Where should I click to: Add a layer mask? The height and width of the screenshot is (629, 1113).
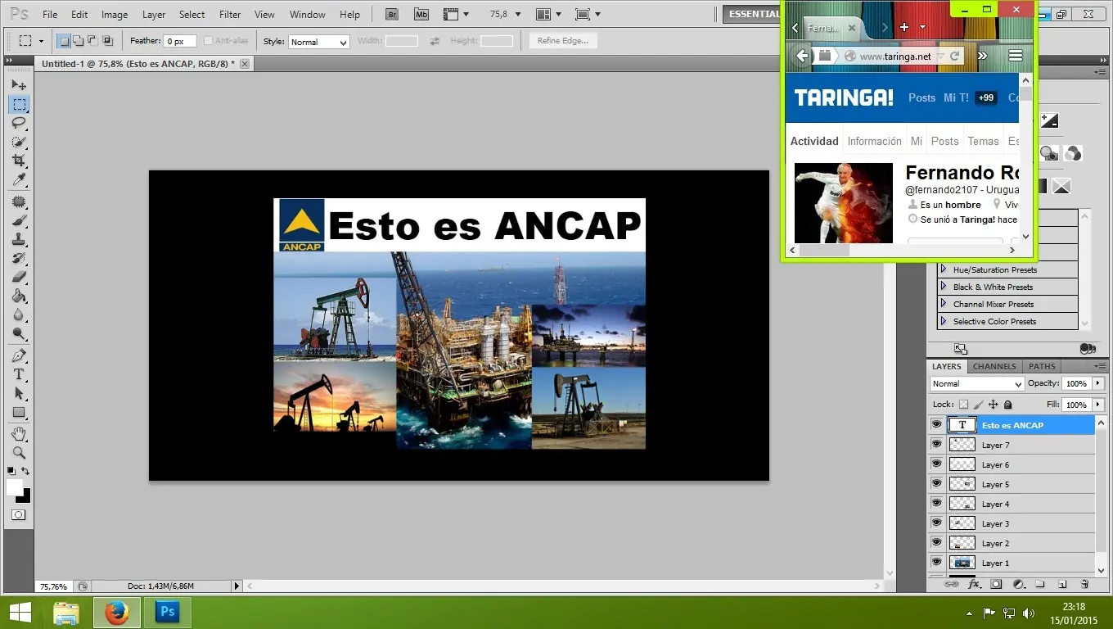click(996, 584)
